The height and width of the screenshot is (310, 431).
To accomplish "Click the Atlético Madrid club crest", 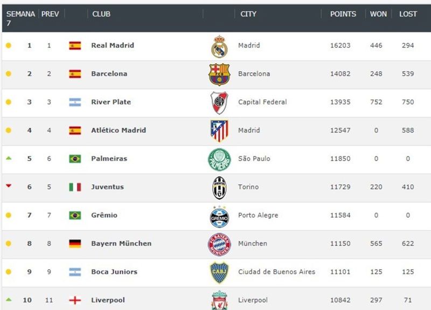I will pos(219,130).
